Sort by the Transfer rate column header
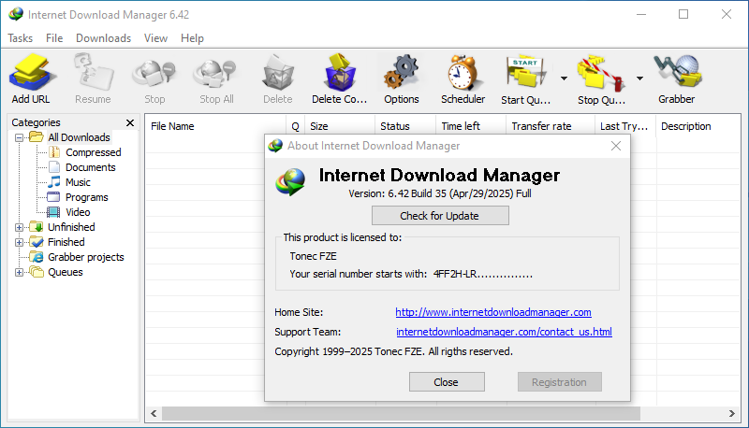 click(x=551, y=126)
